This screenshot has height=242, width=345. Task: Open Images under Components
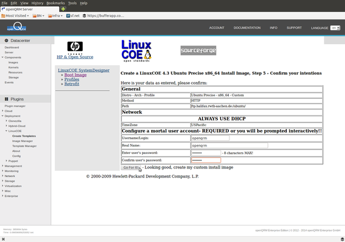(13, 63)
